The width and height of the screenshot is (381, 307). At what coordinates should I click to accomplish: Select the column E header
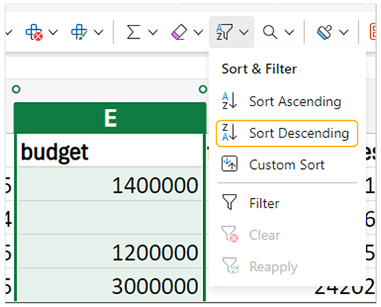point(110,118)
